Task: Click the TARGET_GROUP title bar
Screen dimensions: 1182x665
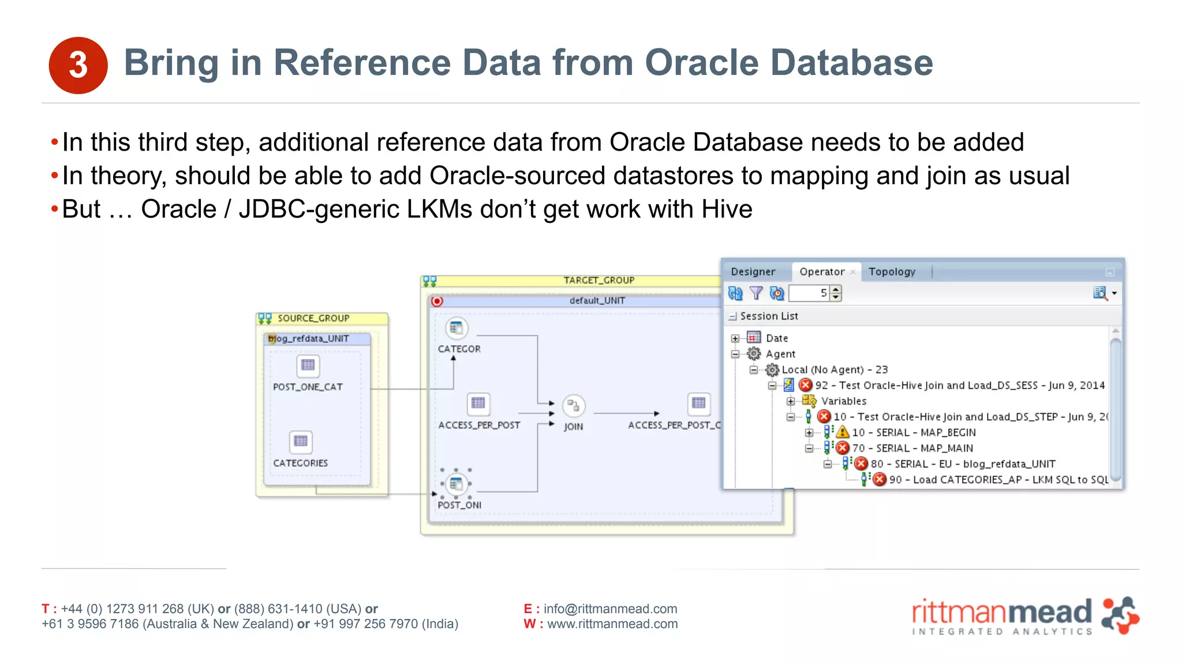Action: coord(571,281)
